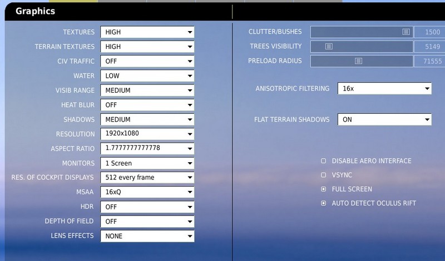Open the CIV TRAFFIC dropdown

147,61
